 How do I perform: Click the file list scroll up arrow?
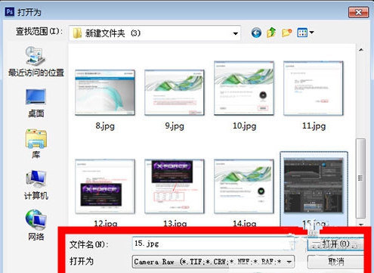(x=361, y=50)
